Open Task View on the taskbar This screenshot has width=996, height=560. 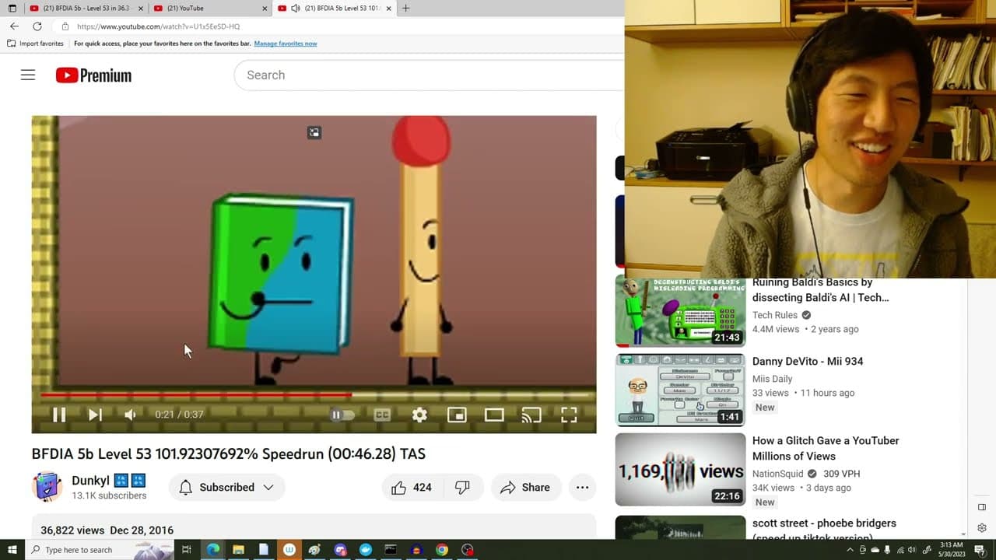(187, 550)
